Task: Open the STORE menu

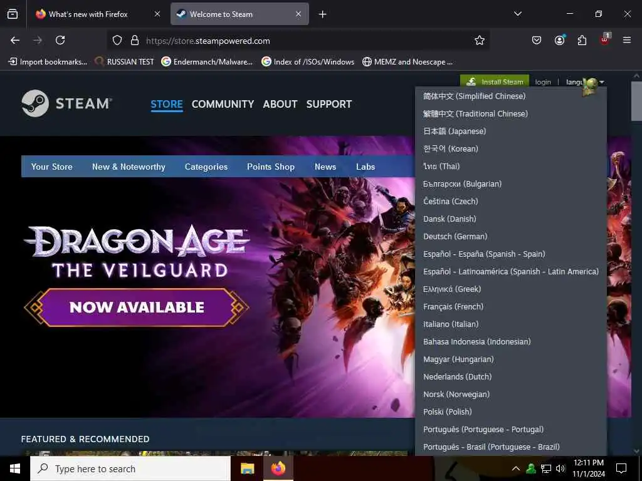Action: coord(167,104)
